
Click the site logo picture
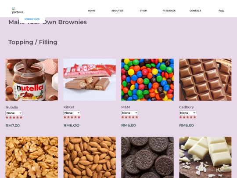18,11
